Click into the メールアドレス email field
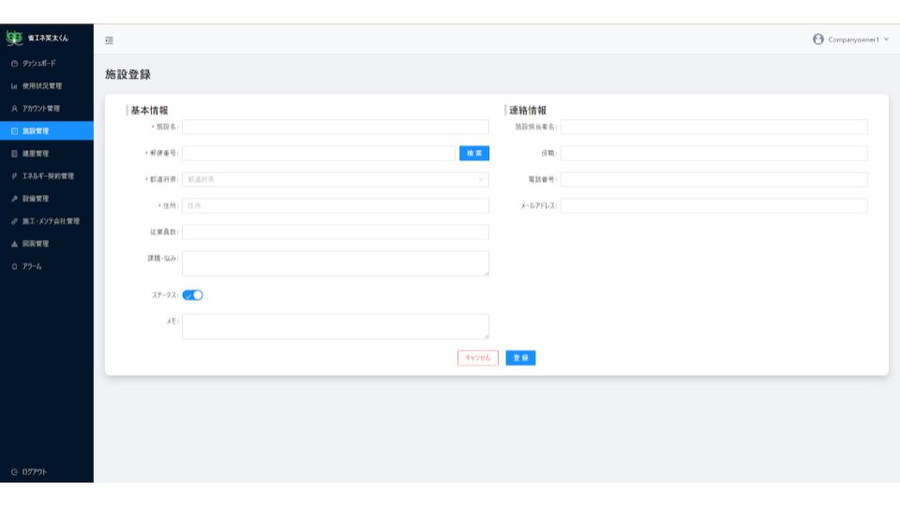The image size is (900, 506). (x=713, y=206)
